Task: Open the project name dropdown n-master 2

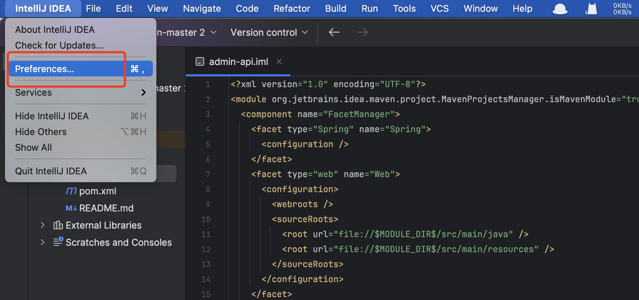Action: click(x=187, y=32)
